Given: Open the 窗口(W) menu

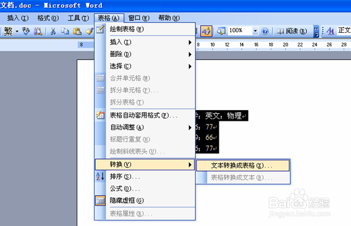Looking at the screenshot, I should point(139,18).
